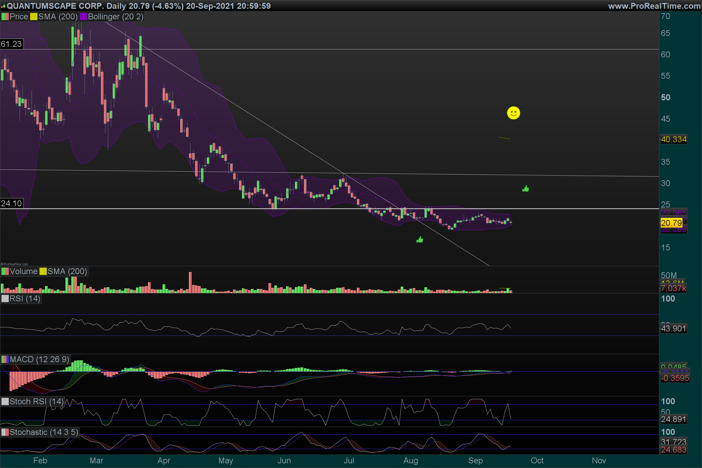Click the yellow 20.79 current price tag

[x=671, y=223]
